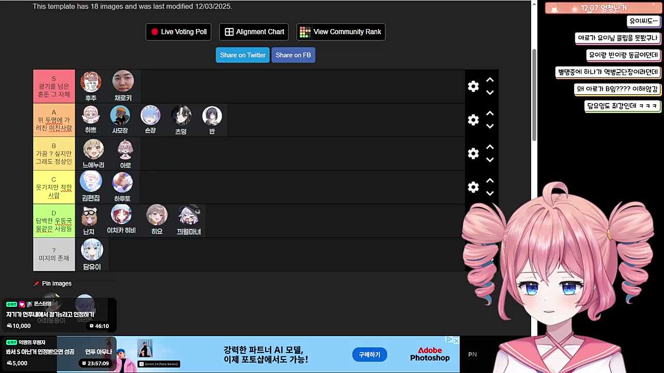The image size is (664, 373).
Task: Click the Adobe Photoshop ad banner
Action: [430, 354]
